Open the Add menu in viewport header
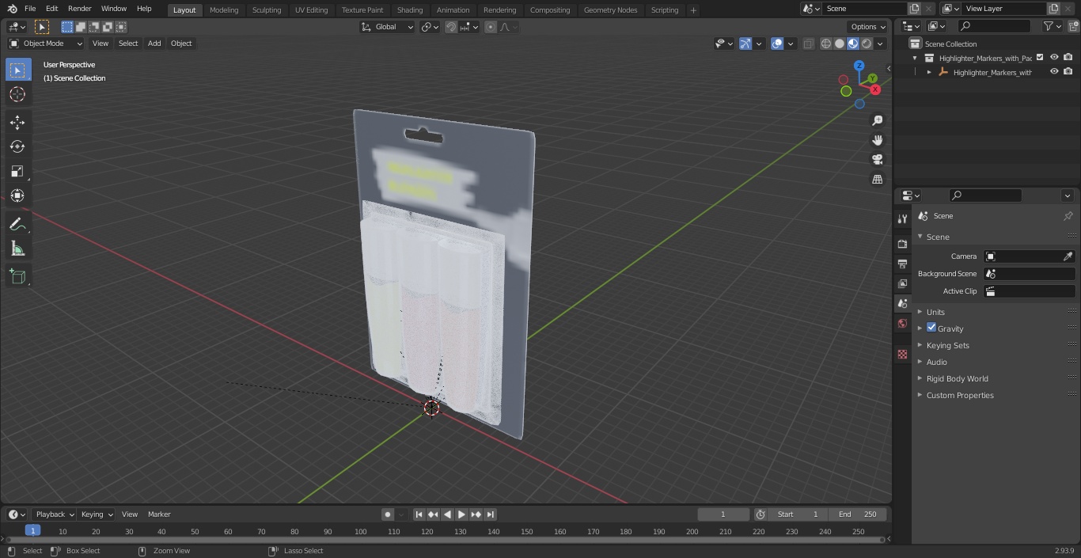This screenshot has height=558, width=1081. coord(154,44)
